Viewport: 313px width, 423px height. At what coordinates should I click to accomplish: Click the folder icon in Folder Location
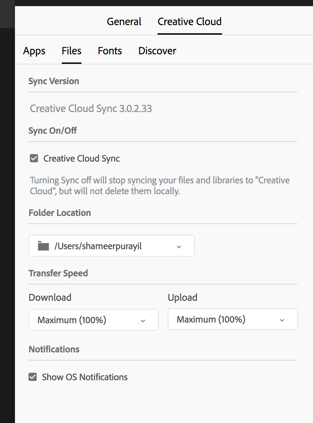43,246
